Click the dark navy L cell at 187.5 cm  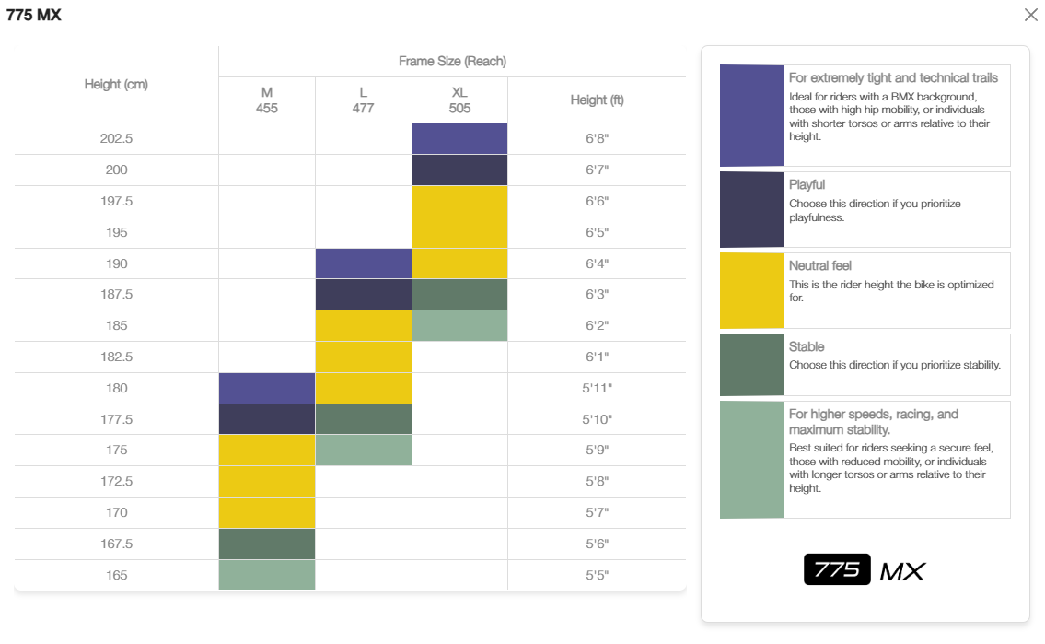coord(363,295)
